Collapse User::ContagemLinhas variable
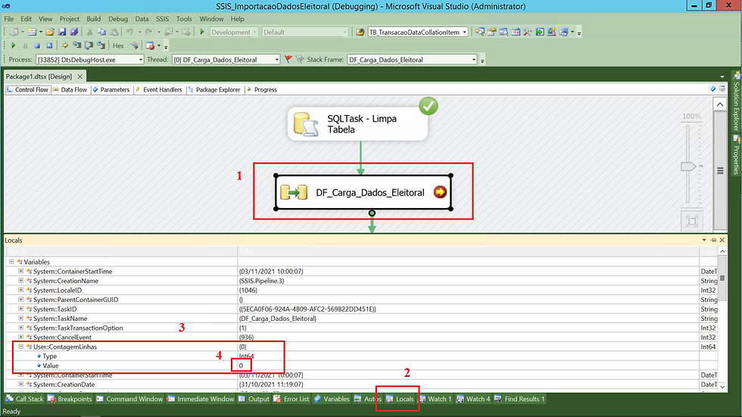742x417 pixels. tap(21, 347)
